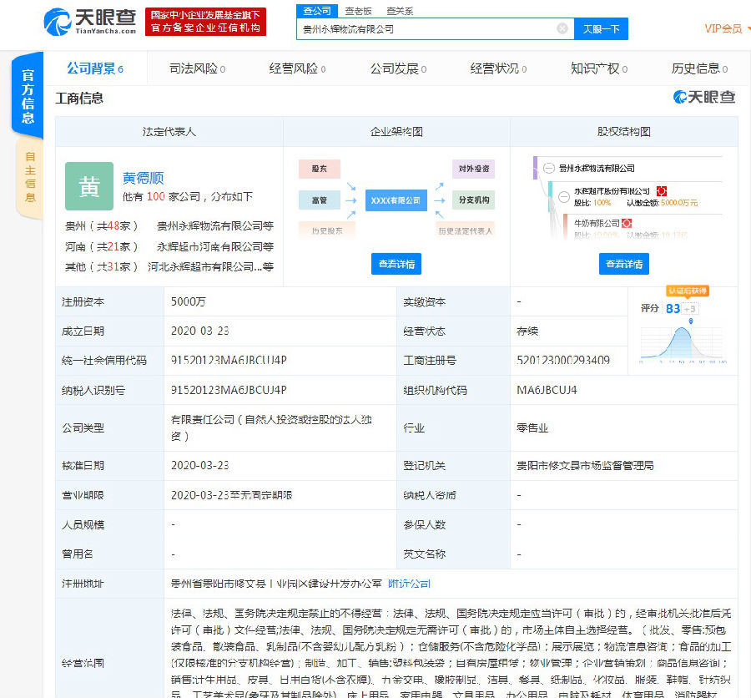Click the 营业期限 value 至无固定期限

coord(231,495)
